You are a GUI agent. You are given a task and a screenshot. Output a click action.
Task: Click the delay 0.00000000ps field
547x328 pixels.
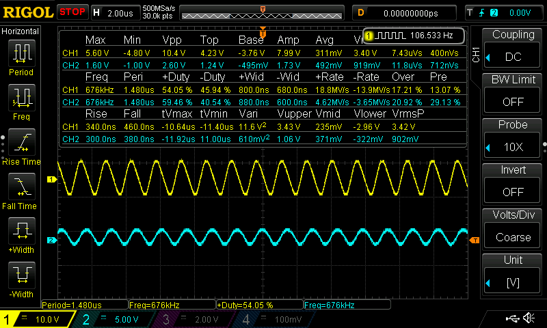coord(404,13)
